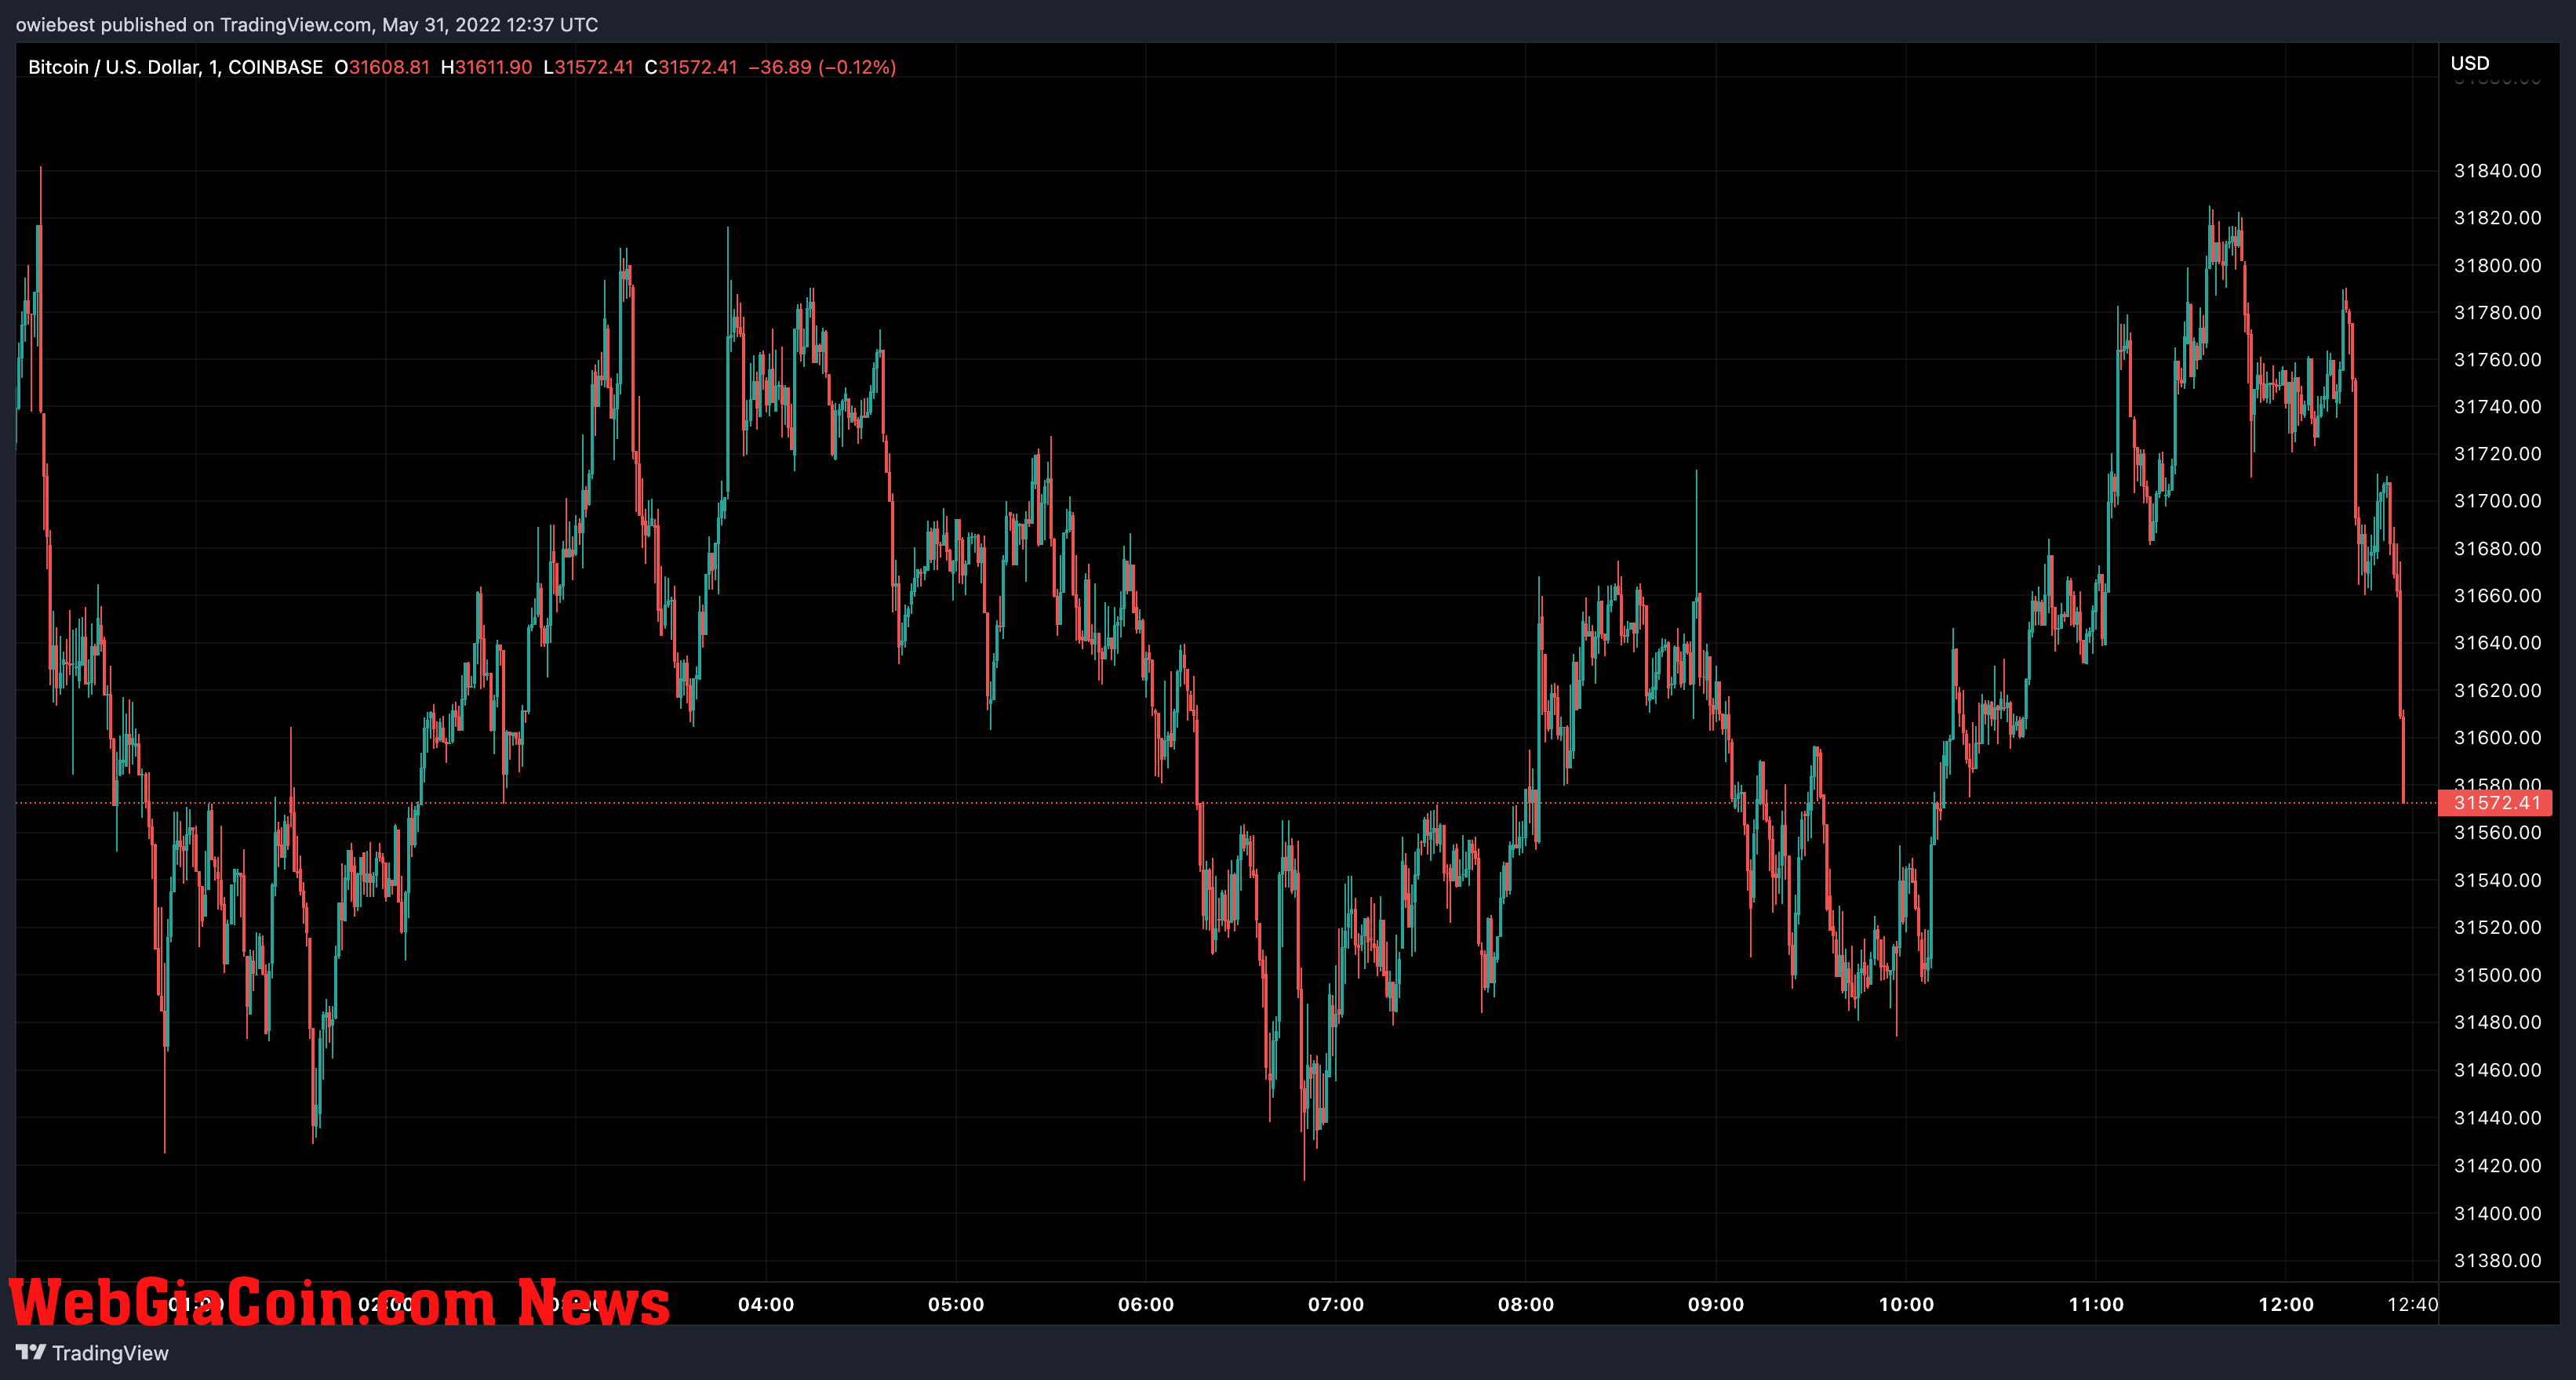Click the 31440.00 price axis label

tap(2497, 1118)
